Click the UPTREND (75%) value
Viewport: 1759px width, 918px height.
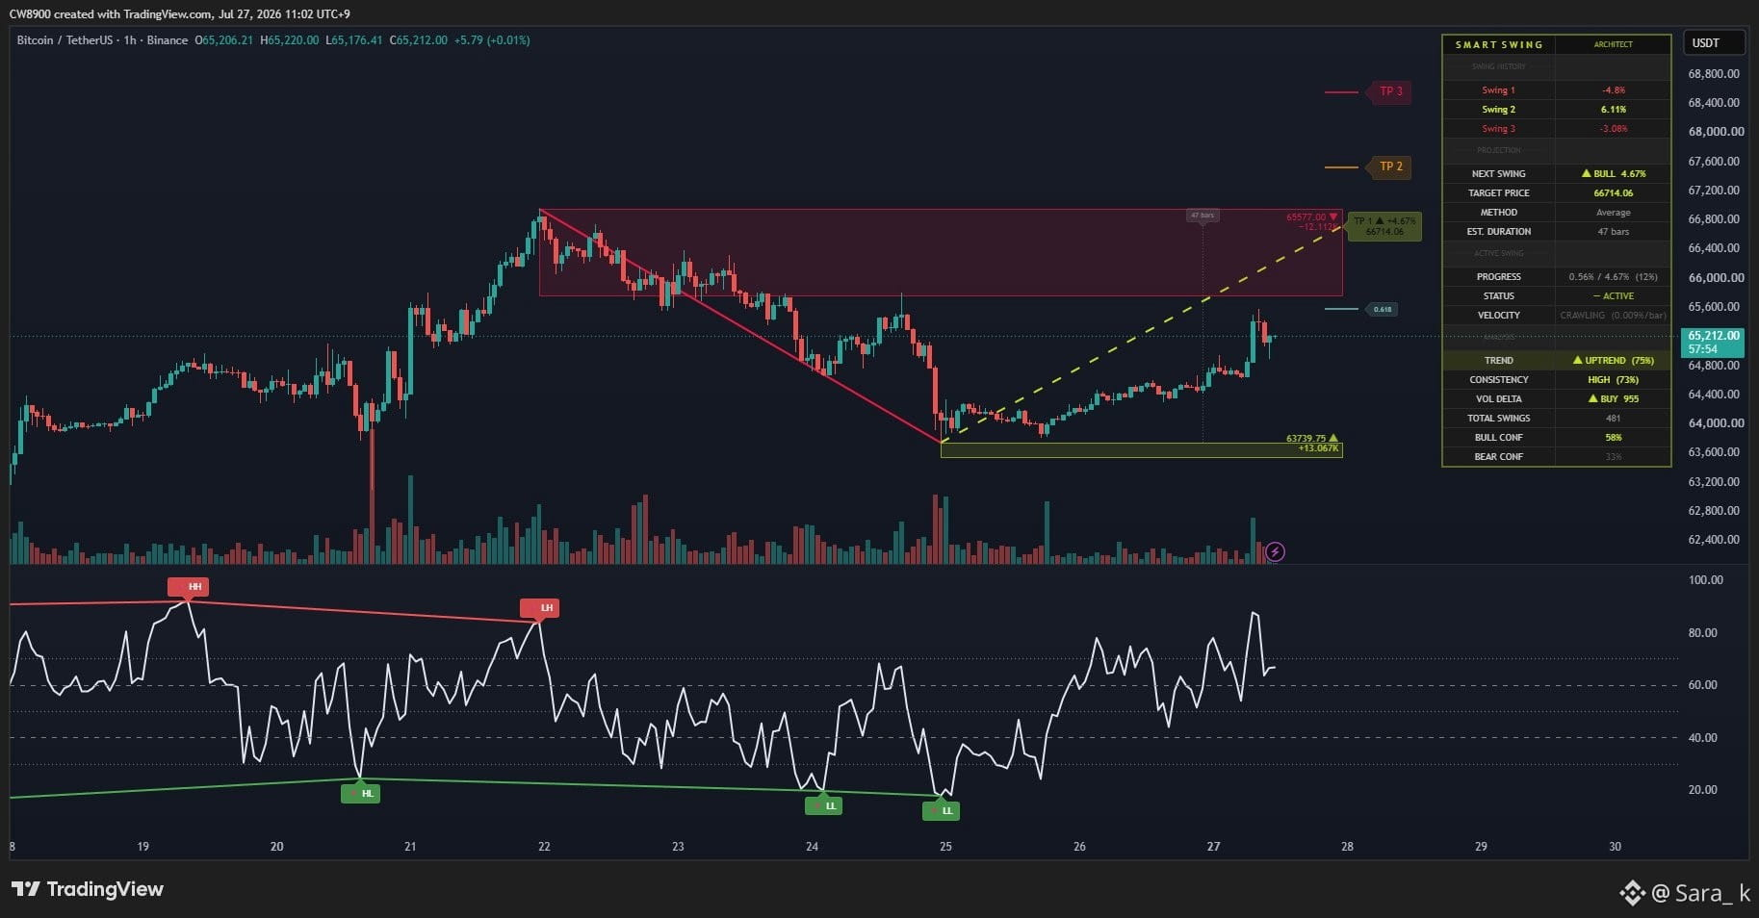click(x=1614, y=361)
